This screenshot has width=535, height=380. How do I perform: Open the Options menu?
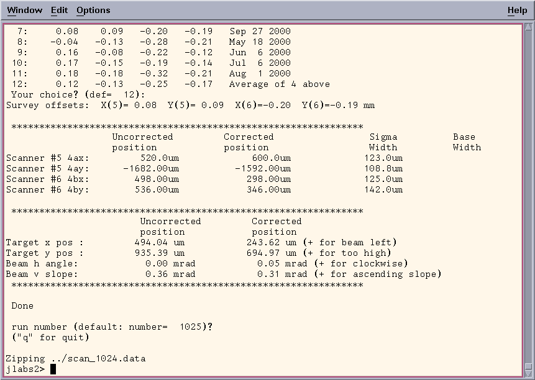93,10
